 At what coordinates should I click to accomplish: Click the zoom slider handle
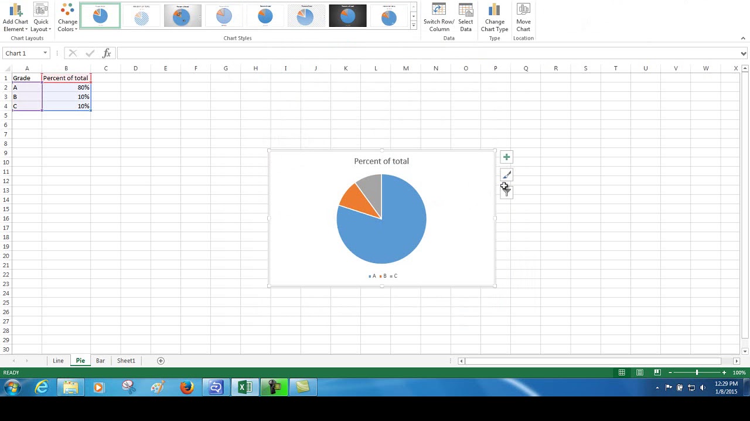697,372
